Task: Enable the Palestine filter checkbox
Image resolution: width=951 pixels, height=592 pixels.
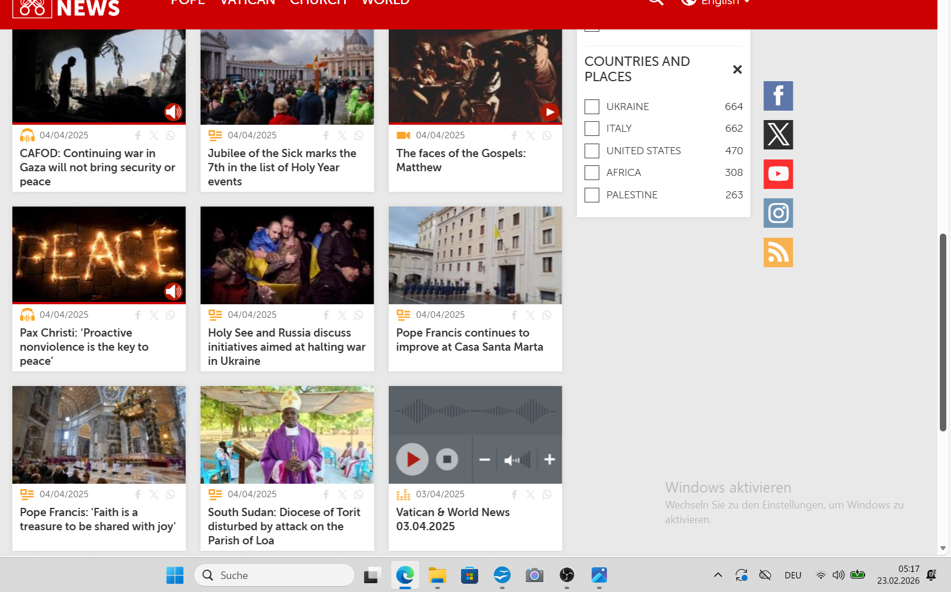Action: 592,195
